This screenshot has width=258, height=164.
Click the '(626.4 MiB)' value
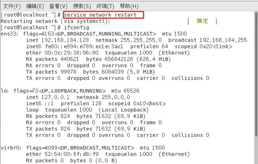154,59
